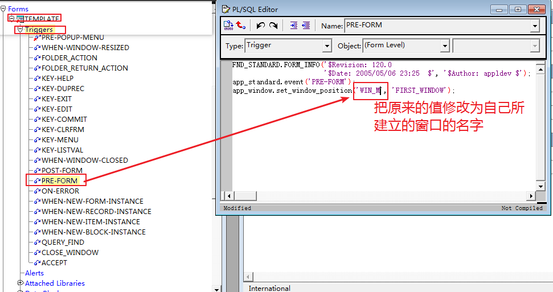Click the code editor scroll up arrow
The width and height of the screenshot is (553, 292).
[x=540, y=69]
